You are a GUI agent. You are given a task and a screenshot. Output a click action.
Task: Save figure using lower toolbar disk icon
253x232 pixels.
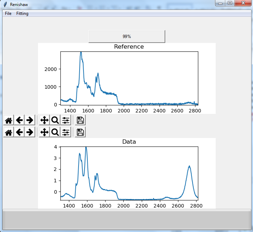[x=80, y=132]
